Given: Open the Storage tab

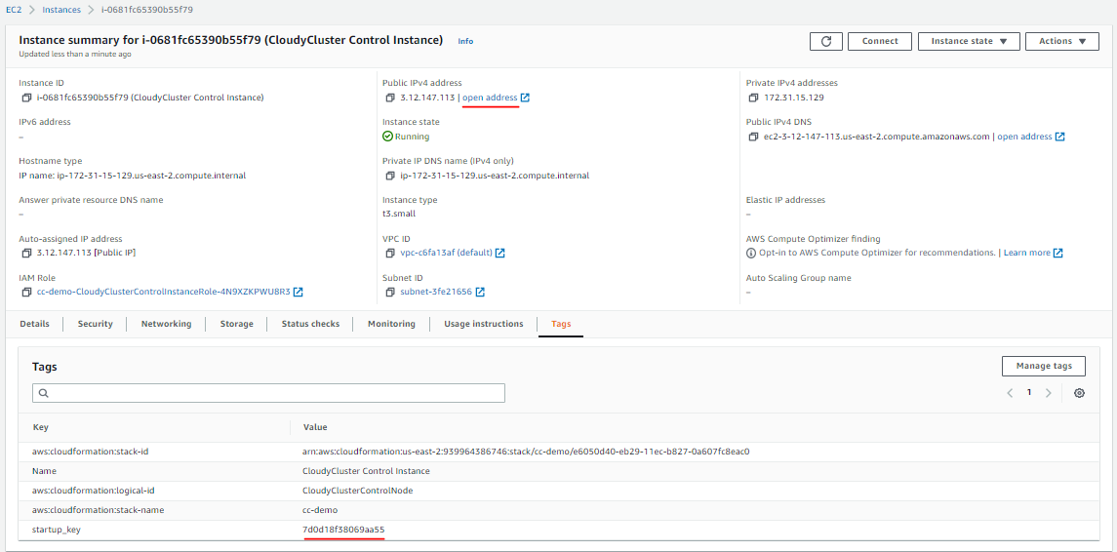Looking at the screenshot, I should click(x=236, y=324).
